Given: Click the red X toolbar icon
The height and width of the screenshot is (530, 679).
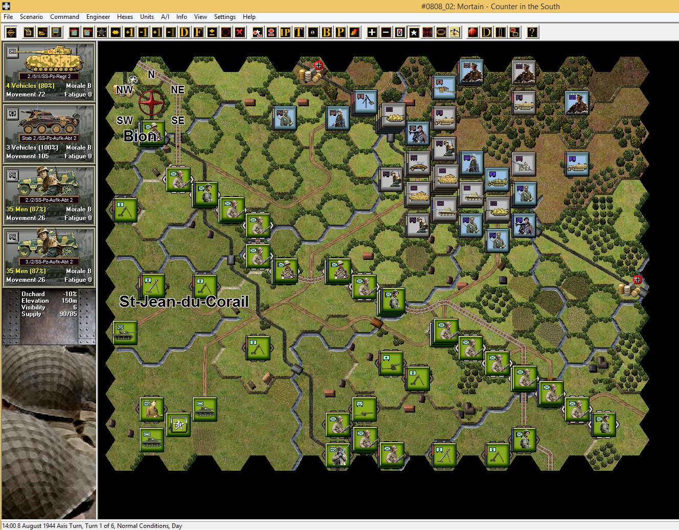Looking at the screenshot, I should (239, 33).
